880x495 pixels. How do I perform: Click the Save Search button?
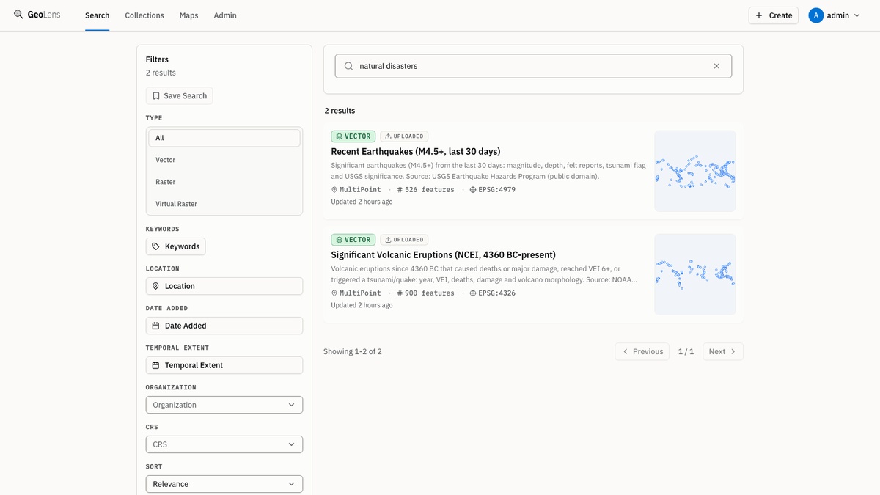tap(179, 95)
